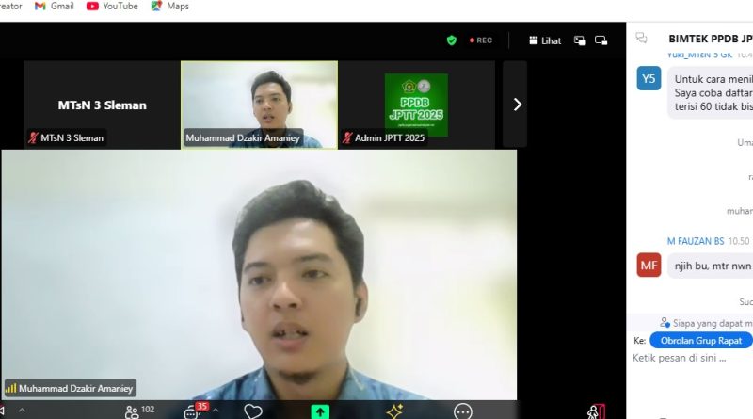
Task: Click the green encryption shield icon
Action: 452,40
